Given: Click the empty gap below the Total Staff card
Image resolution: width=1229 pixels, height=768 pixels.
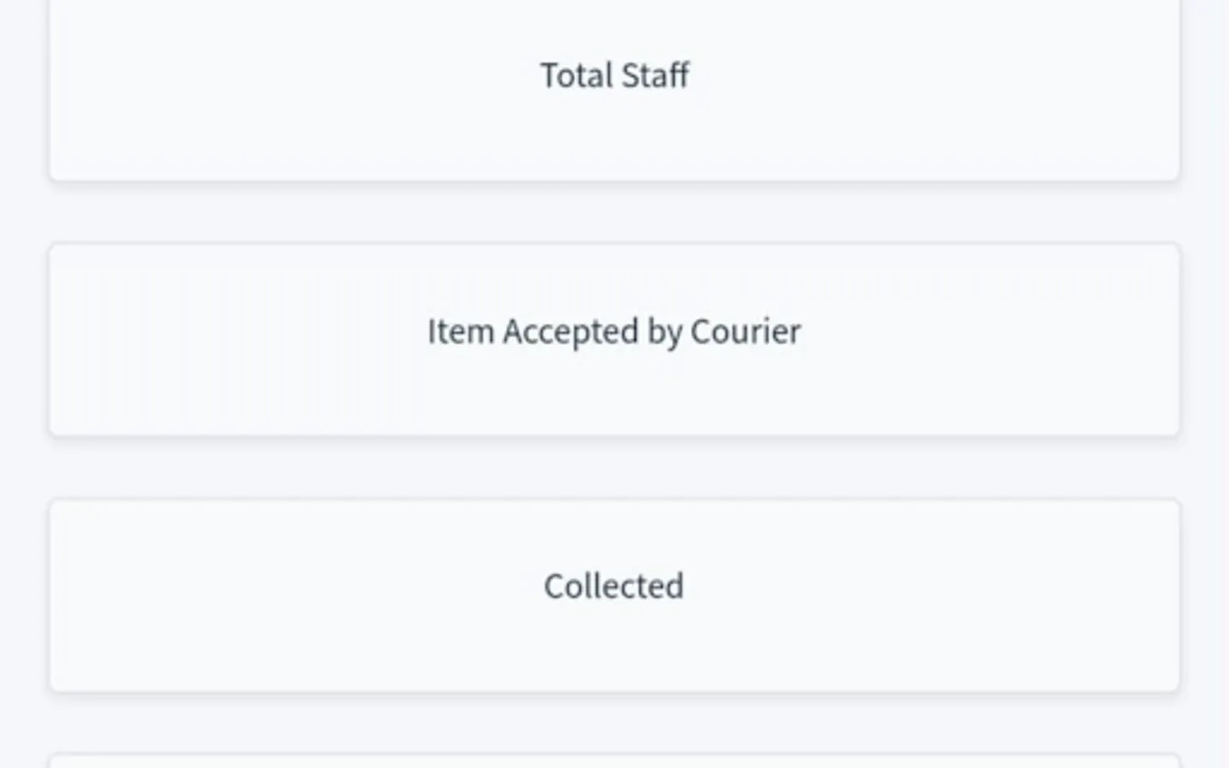Looking at the screenshot, I should tap(614, 212).
